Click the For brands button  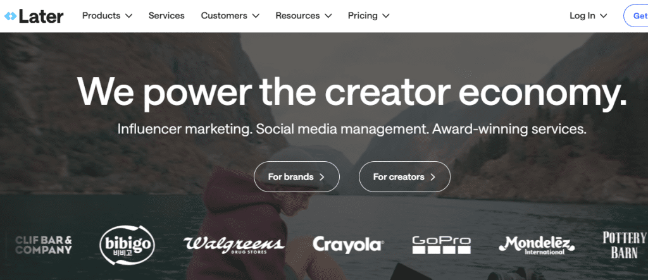[x=297, y=177]
